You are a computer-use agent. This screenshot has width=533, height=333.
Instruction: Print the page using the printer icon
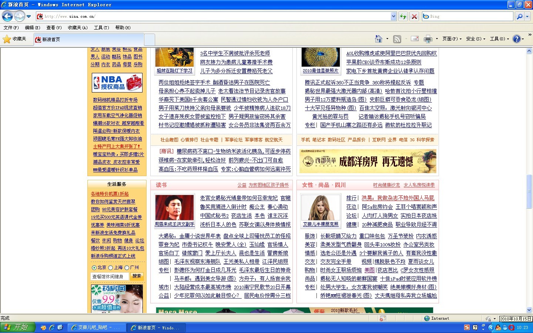(428, 39)
